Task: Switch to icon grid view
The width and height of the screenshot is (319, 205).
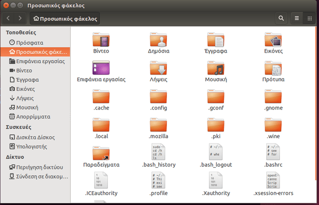Action: pos(309,18)
